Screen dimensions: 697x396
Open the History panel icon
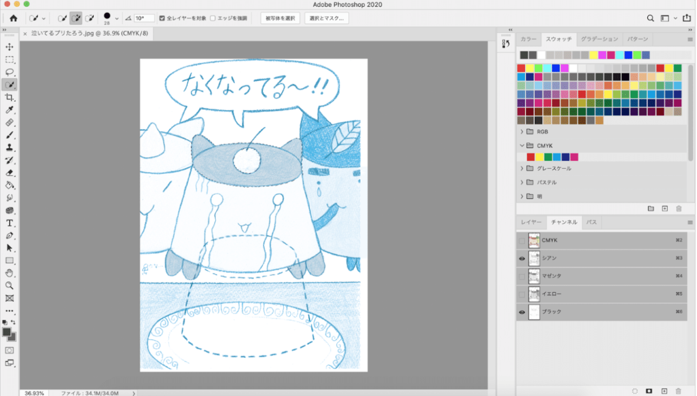pos(505,44)
